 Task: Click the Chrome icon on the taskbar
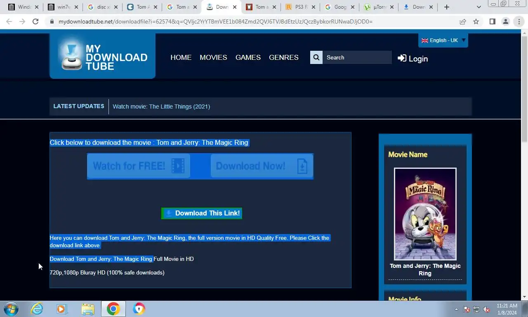point(113,309)
